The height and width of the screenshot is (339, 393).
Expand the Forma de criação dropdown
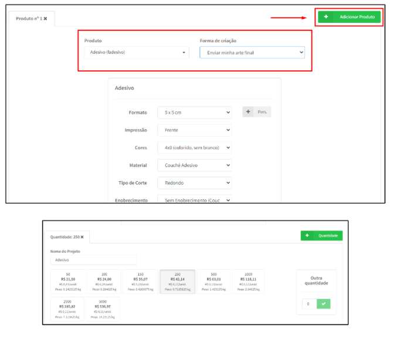252,53
